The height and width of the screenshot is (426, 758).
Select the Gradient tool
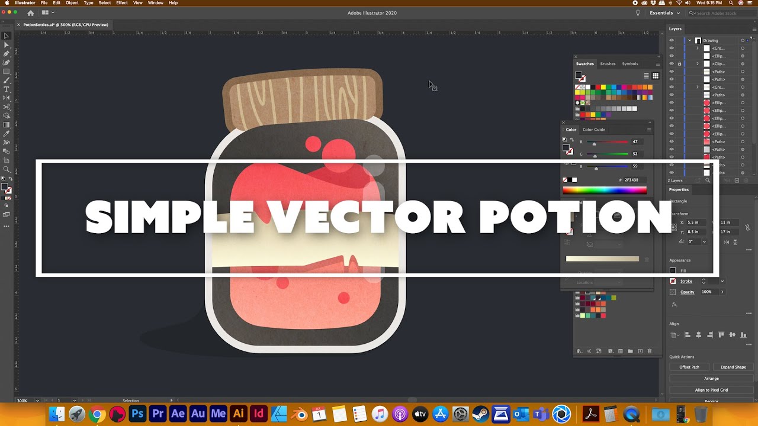[x=7, y=125]
